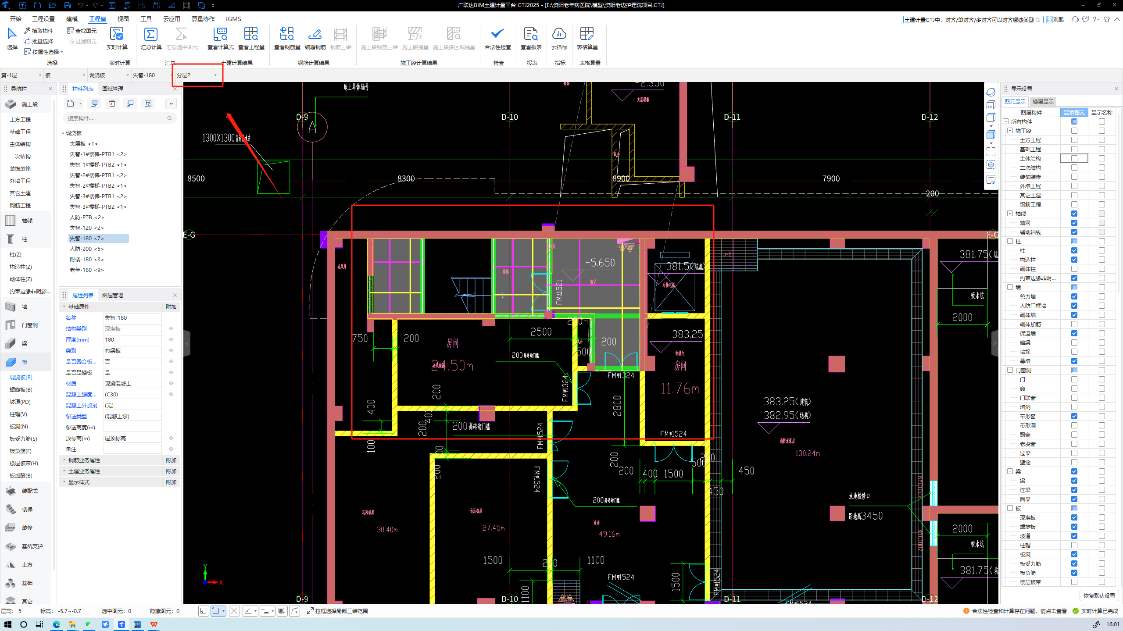Run 合法性检查 checkmark tool
Image resolution: width=1123 pixels, height=631 pixels.
tap(497, 34)
